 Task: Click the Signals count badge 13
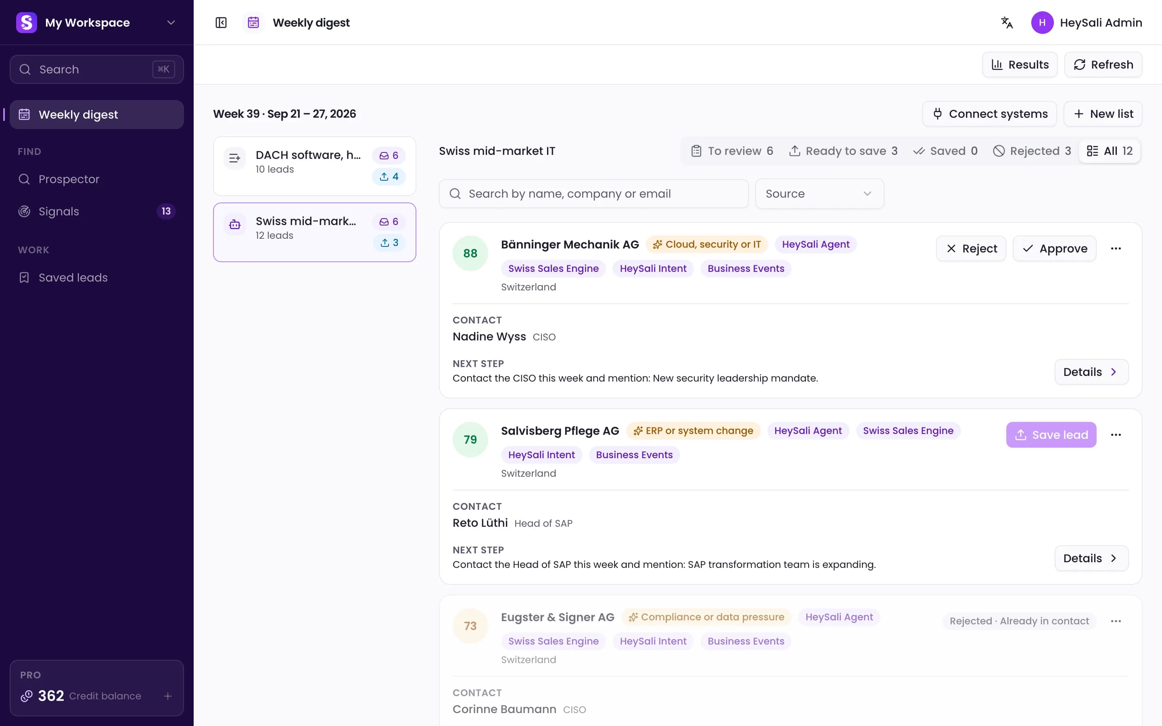(x=166, y=211)
